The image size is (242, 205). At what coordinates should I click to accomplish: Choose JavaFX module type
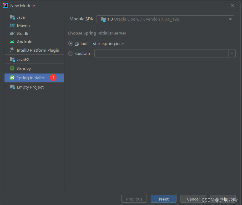coord(34,59)
